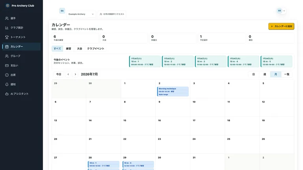303x170 pixels.
Task: Select July 10 calendar cell
Action: (208, 107)
